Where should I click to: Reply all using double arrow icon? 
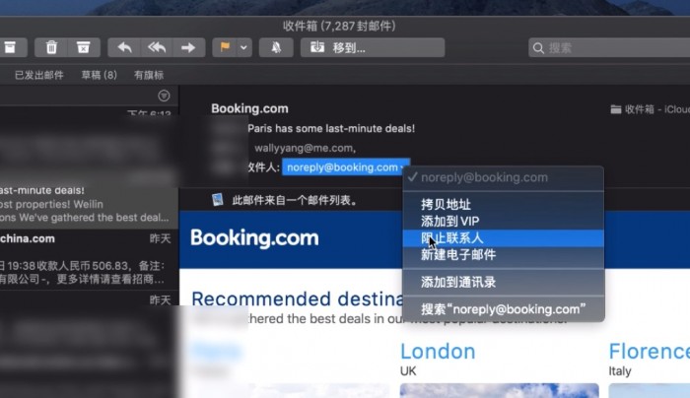pos(157,47)
